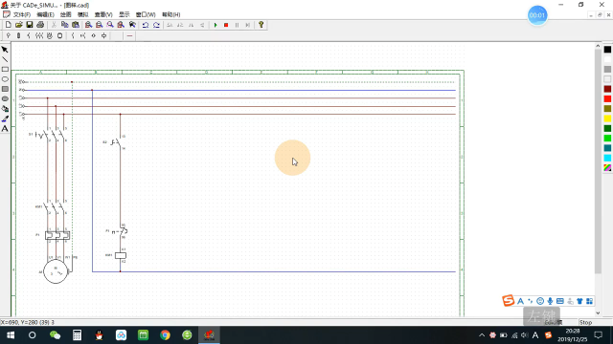Pause the simulation
The width and height of the screenshot is (613, 344).
tap(237, 25)
